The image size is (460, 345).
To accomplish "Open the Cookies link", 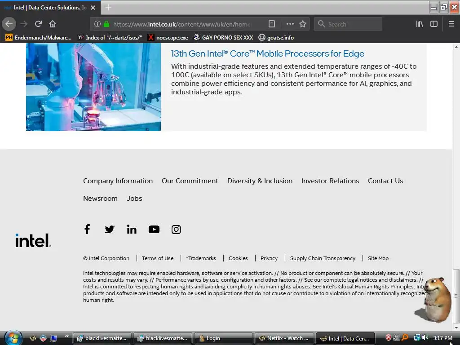I will pos(238,258).
